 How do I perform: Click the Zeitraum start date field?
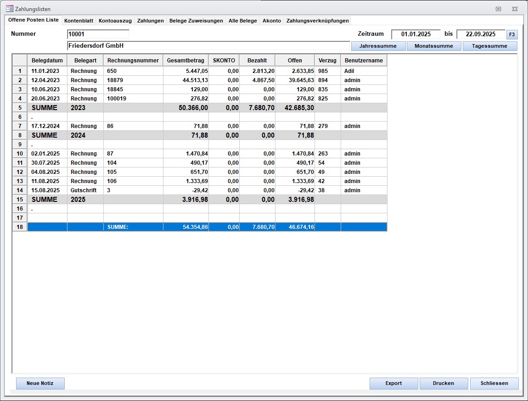(416, 34)
